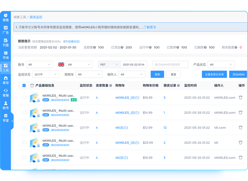Open the 产品状态 product status dropdown
Screen dimensions: 248x181
(x=221, y=65)
